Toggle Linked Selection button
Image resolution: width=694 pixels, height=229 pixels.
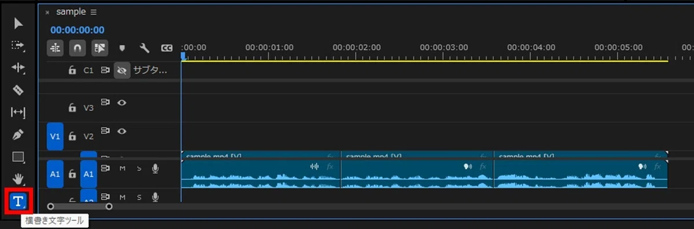click(99, 48)
